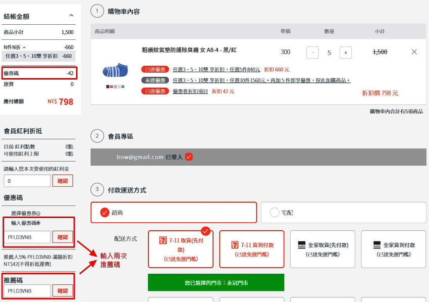The image size is (429, 302).
Task: Choose 全家取貨(先付款) shipping method
Action: tap(322, 249)
